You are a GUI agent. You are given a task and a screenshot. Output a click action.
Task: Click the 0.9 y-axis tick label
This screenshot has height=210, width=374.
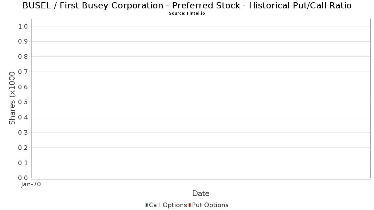coord(23,42)
